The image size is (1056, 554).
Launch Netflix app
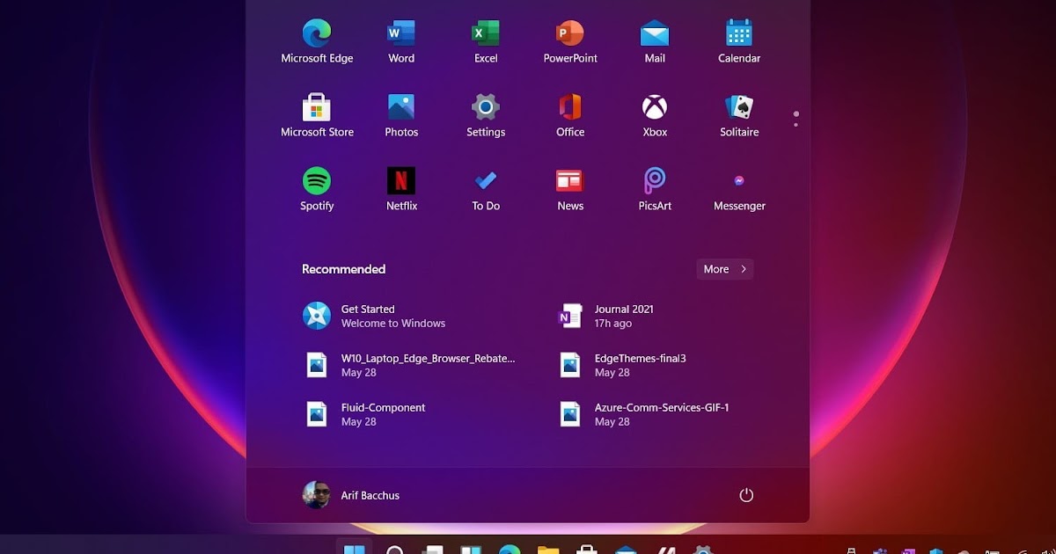pos(401,190)
